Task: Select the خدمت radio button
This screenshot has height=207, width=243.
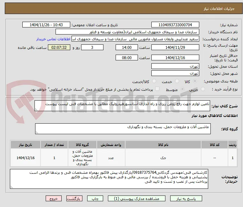Action: coord(177,81)
